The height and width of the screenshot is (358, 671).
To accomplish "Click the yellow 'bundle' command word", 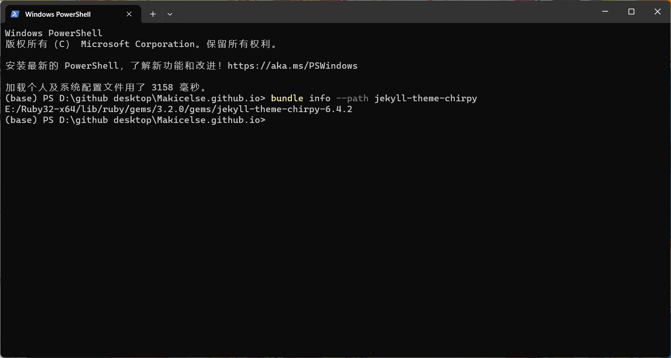I will point(287,99).
